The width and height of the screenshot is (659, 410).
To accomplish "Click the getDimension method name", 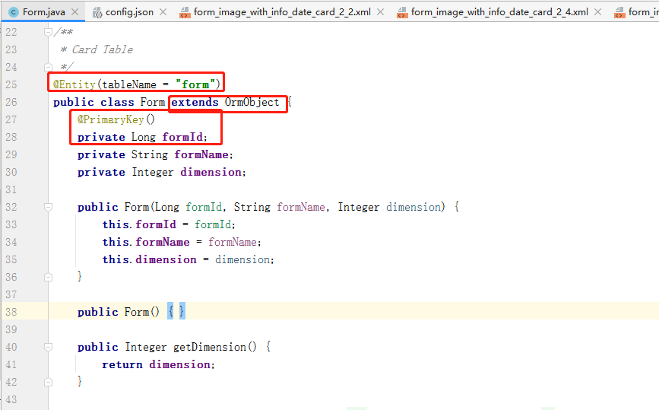I will coord(209,347).
